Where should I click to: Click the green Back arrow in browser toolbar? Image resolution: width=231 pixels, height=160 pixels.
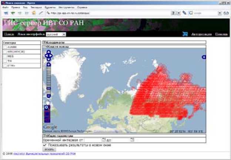(x=13, y=13)
